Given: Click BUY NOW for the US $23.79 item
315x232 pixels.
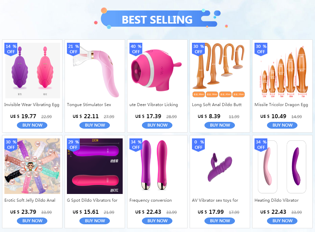Looking at the screenshot, I should [x=32, y=221].
